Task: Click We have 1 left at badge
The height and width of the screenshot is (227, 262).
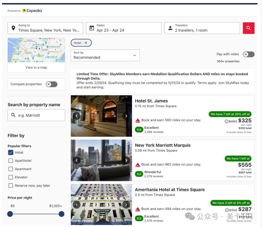Action: click(238, 158)
